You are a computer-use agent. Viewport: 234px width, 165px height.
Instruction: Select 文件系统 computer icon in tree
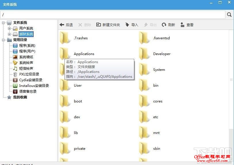click(x=9, y=23)
